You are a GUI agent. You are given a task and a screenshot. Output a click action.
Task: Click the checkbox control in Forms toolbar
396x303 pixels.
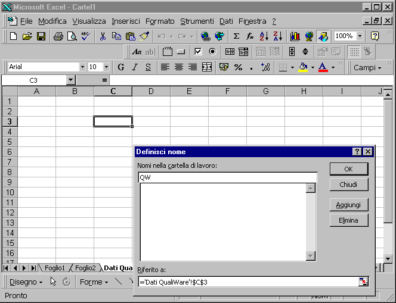click(199, 52)
